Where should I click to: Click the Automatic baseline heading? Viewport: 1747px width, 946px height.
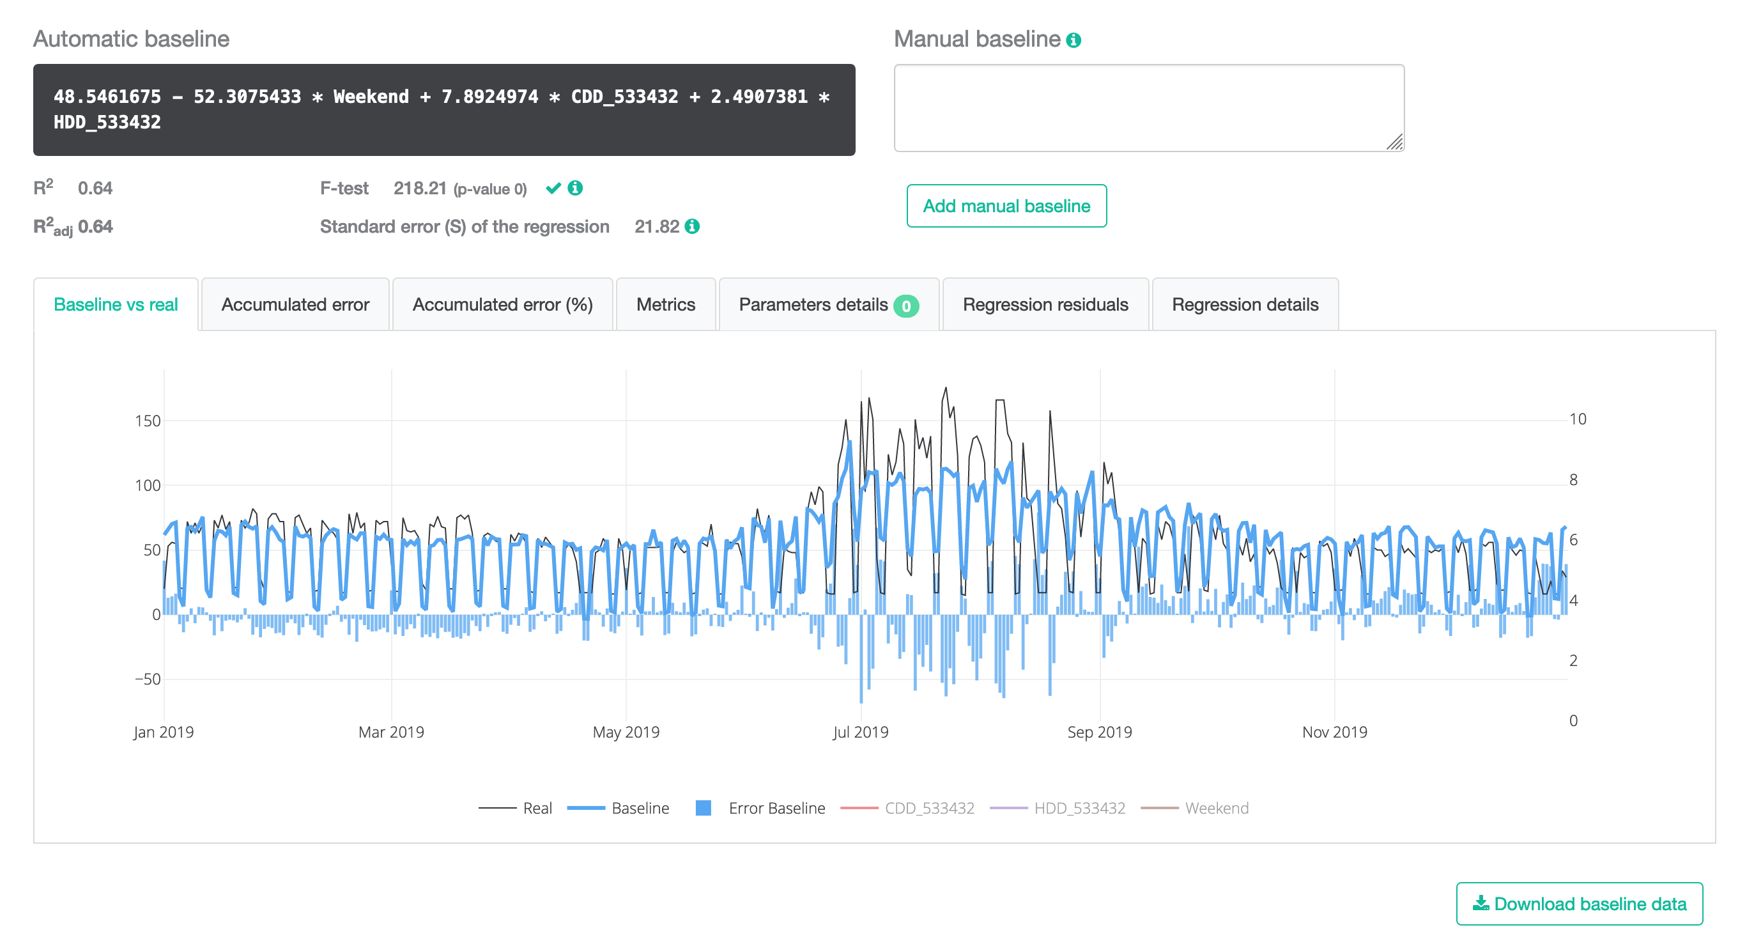click(x=131, y=39)
